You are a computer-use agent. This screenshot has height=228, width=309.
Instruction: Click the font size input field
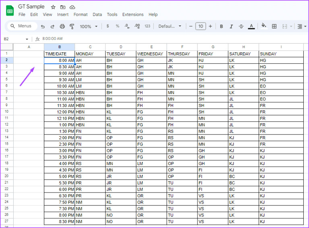click(200, 26)
